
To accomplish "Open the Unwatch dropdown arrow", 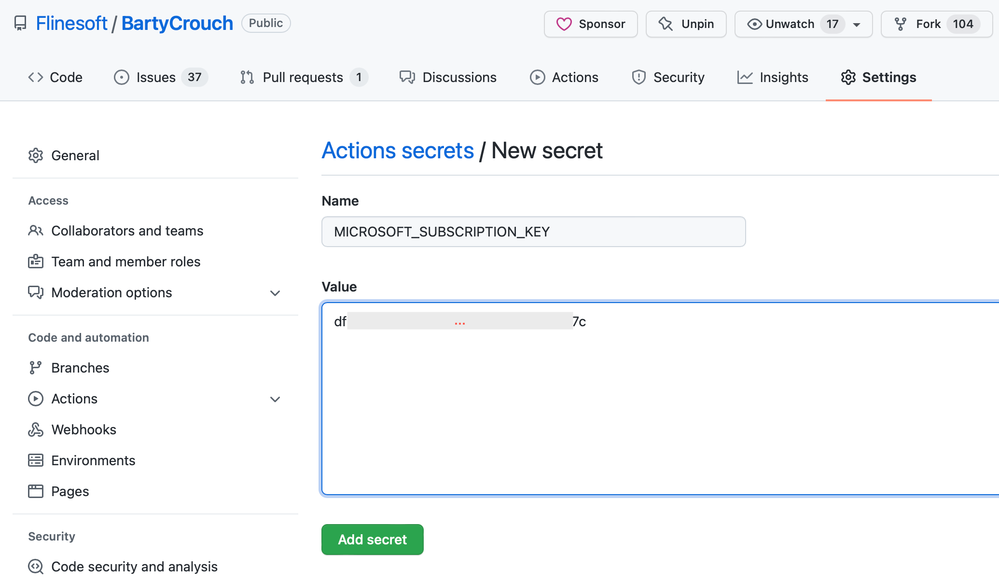I will (x=857, y=25).
